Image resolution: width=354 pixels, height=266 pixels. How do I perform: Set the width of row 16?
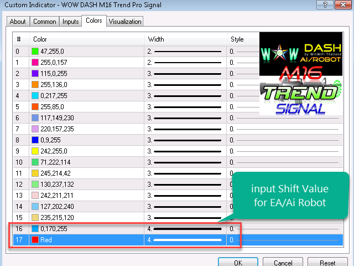(x=185, y=229)
